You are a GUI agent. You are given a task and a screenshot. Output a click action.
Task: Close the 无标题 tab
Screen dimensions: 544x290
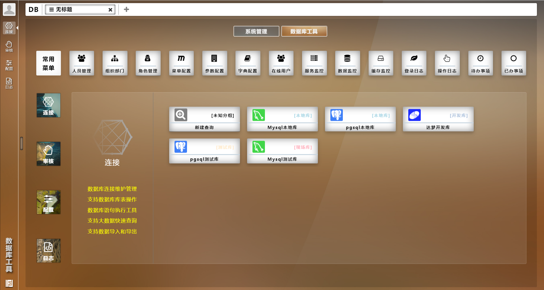[110, 10]
